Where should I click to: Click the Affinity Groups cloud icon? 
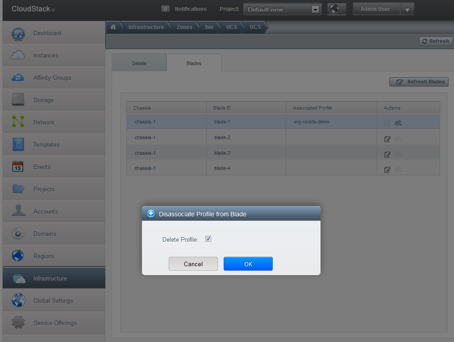click(x=18, y=77)
